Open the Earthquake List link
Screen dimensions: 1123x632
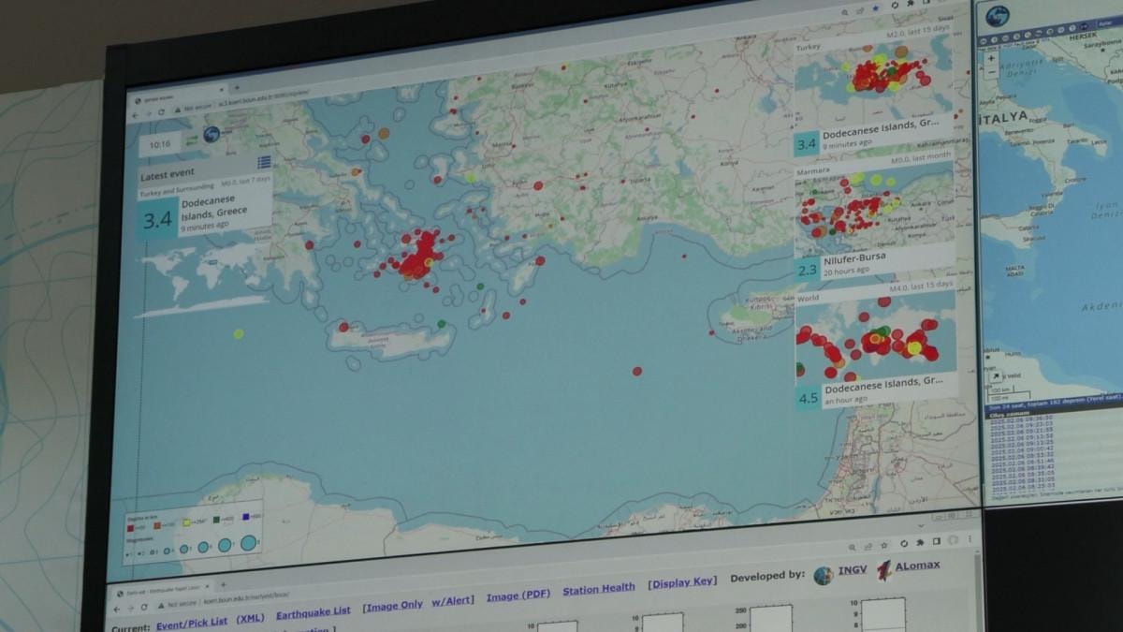pos(313,612)
